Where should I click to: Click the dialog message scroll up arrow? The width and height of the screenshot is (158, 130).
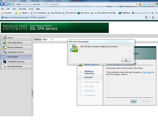click(129, 47)
